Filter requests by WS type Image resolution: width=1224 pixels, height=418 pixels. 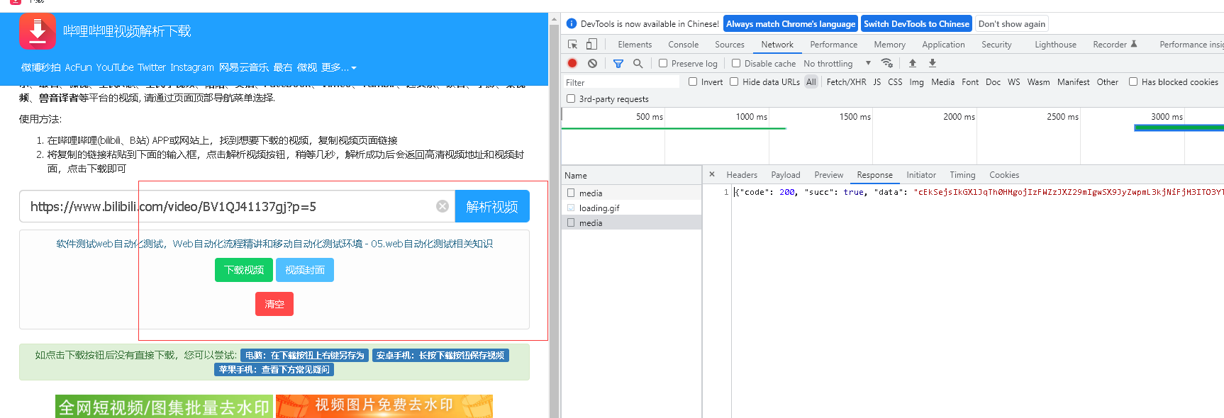tap(1014, 81)
